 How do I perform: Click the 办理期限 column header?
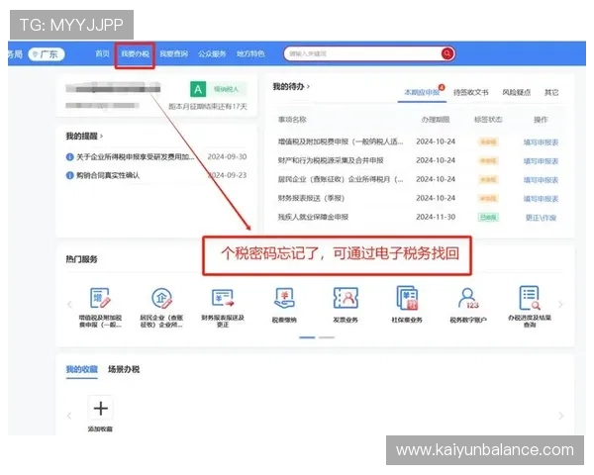436,120
